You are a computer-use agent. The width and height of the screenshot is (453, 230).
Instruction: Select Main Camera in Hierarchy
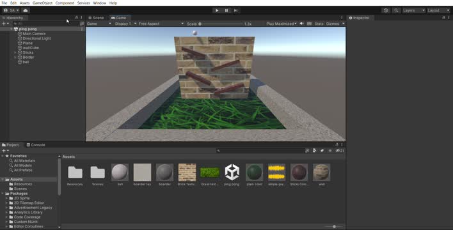[x=34, y=34]
